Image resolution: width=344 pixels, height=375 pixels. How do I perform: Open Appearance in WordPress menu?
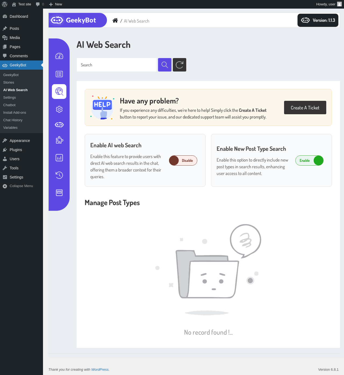point(21,141)
